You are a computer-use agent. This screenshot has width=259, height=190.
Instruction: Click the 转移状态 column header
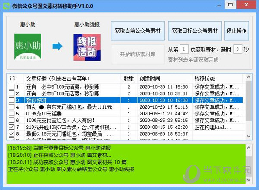(217, 78)
